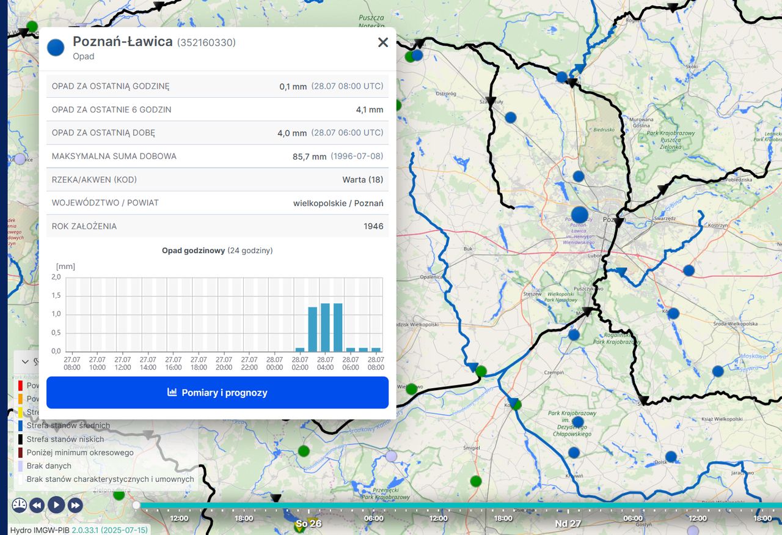
Task: Click the Strefa stanów niskich black legend swatch
Action: [x=20, y=439]
